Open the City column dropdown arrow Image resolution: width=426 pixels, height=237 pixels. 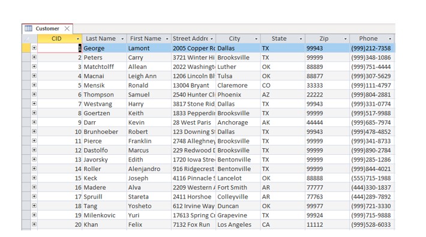(x=256, y=39)
